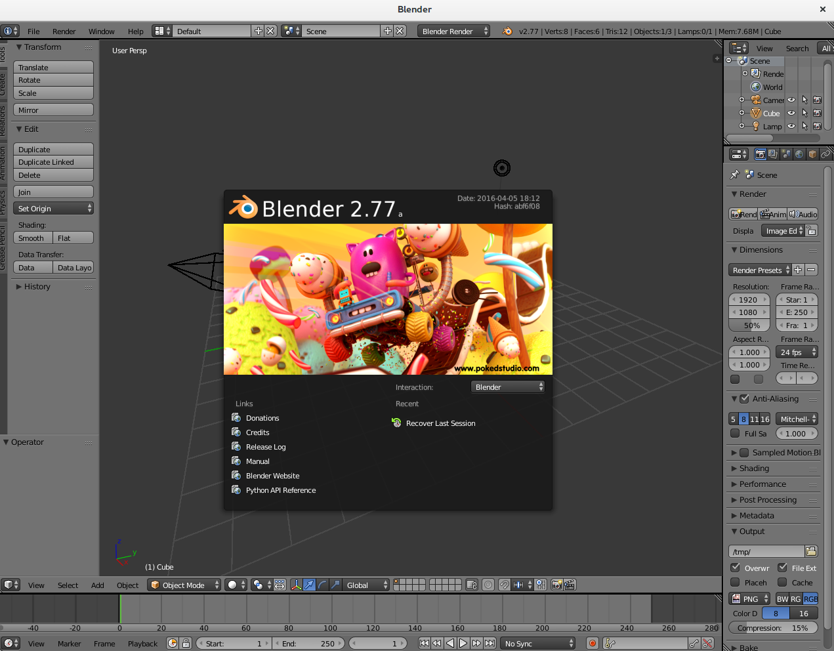Hide the Cube with its eye icon
This screenshot has height=651, width=834.
(x=791, y=113)
